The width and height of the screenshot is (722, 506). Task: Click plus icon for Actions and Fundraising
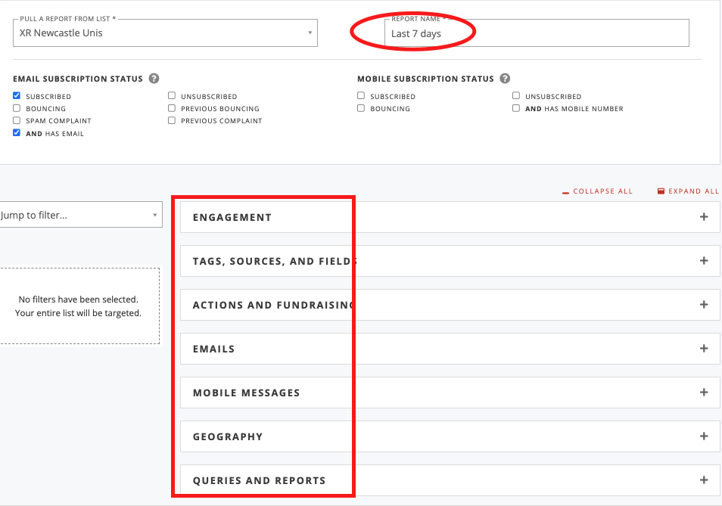coord(704,305)
